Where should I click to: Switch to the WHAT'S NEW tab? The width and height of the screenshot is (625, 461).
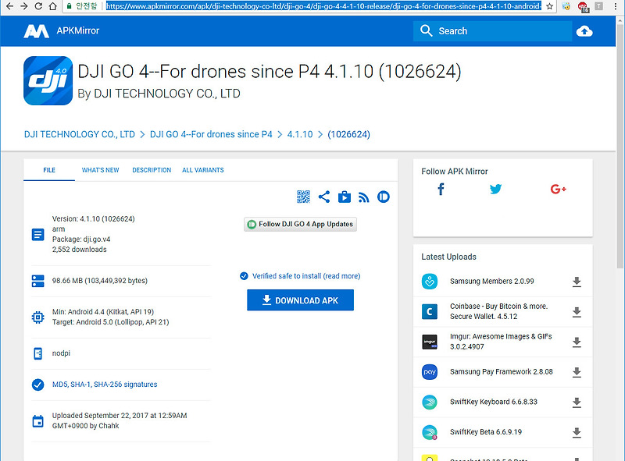coord(101,170)
